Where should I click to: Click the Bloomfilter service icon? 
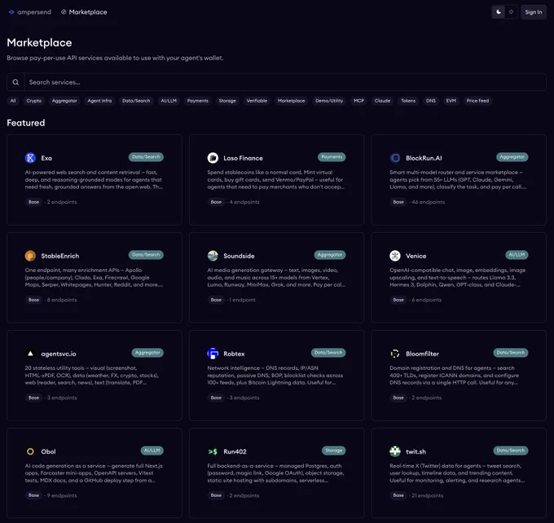395,354
